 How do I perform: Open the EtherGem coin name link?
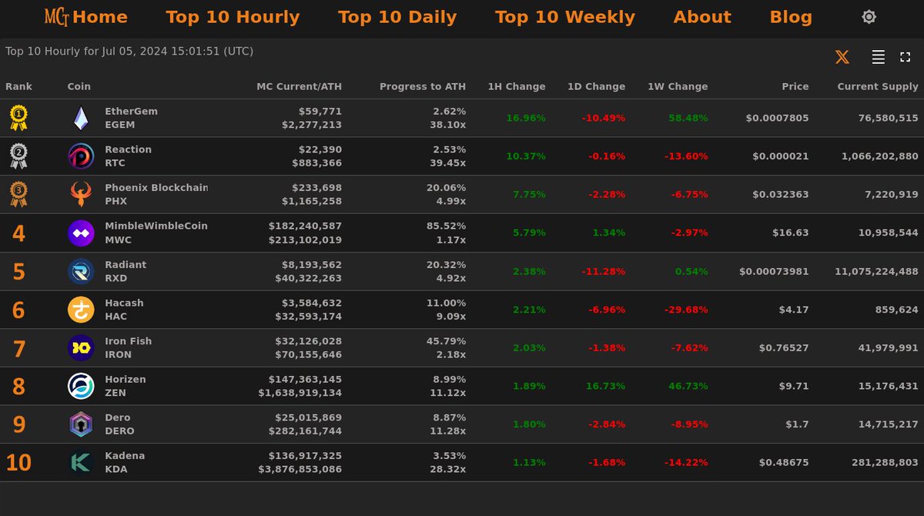(132, 111)
